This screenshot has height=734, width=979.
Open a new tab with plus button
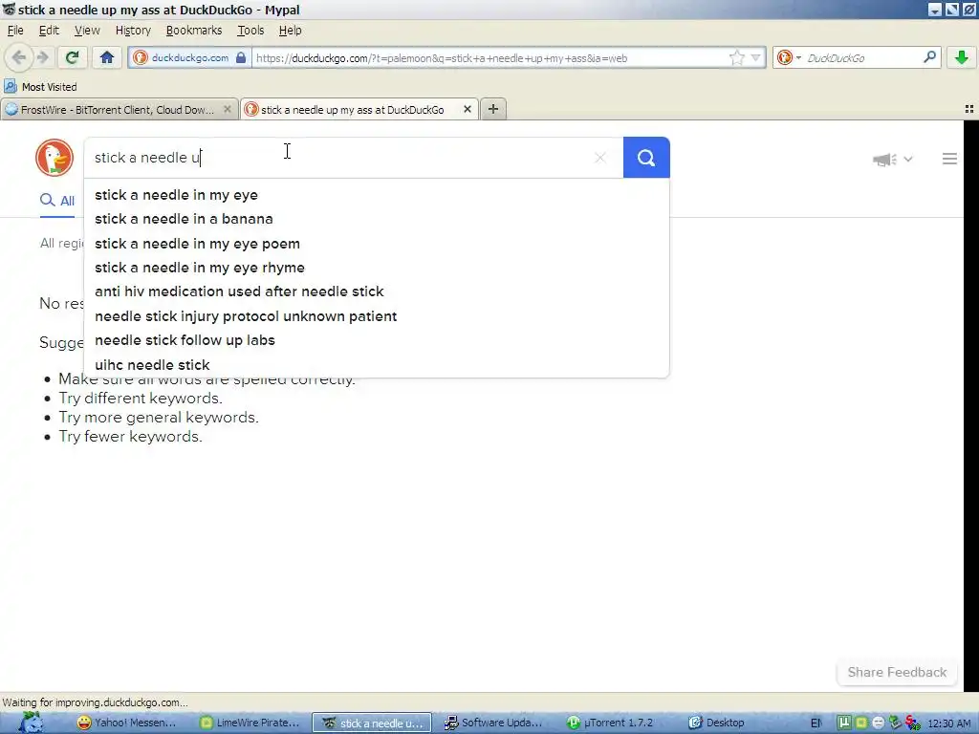493,109
